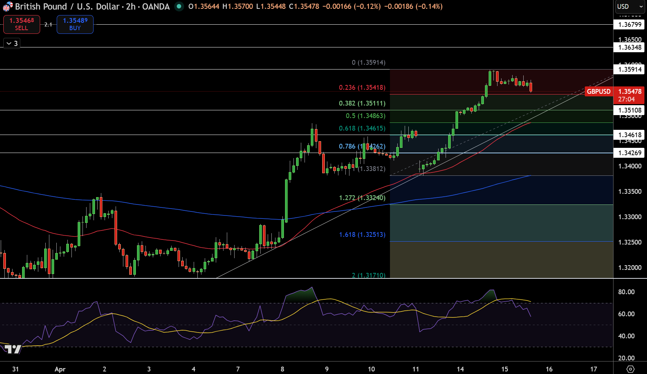Click the 0.618 (1.34615) Fibonacci label
The height and width of the screenshot is (374, 647).
click(362, 128)
